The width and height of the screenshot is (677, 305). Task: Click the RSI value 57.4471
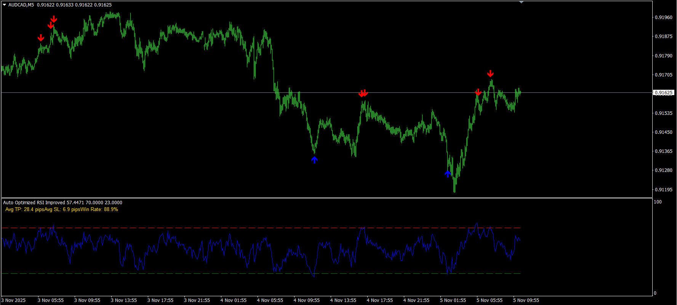75,203
